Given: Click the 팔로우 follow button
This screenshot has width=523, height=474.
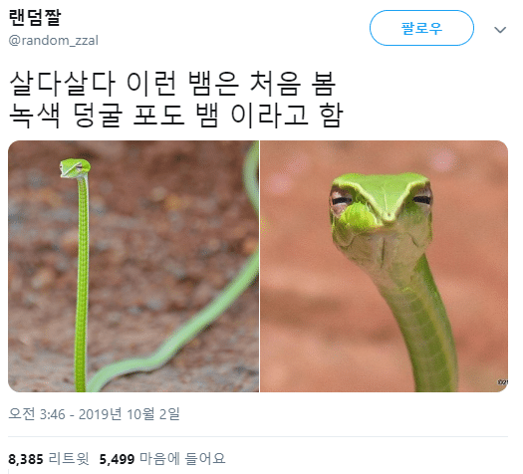Looking at the screenshot, I should tap(421, 28).
